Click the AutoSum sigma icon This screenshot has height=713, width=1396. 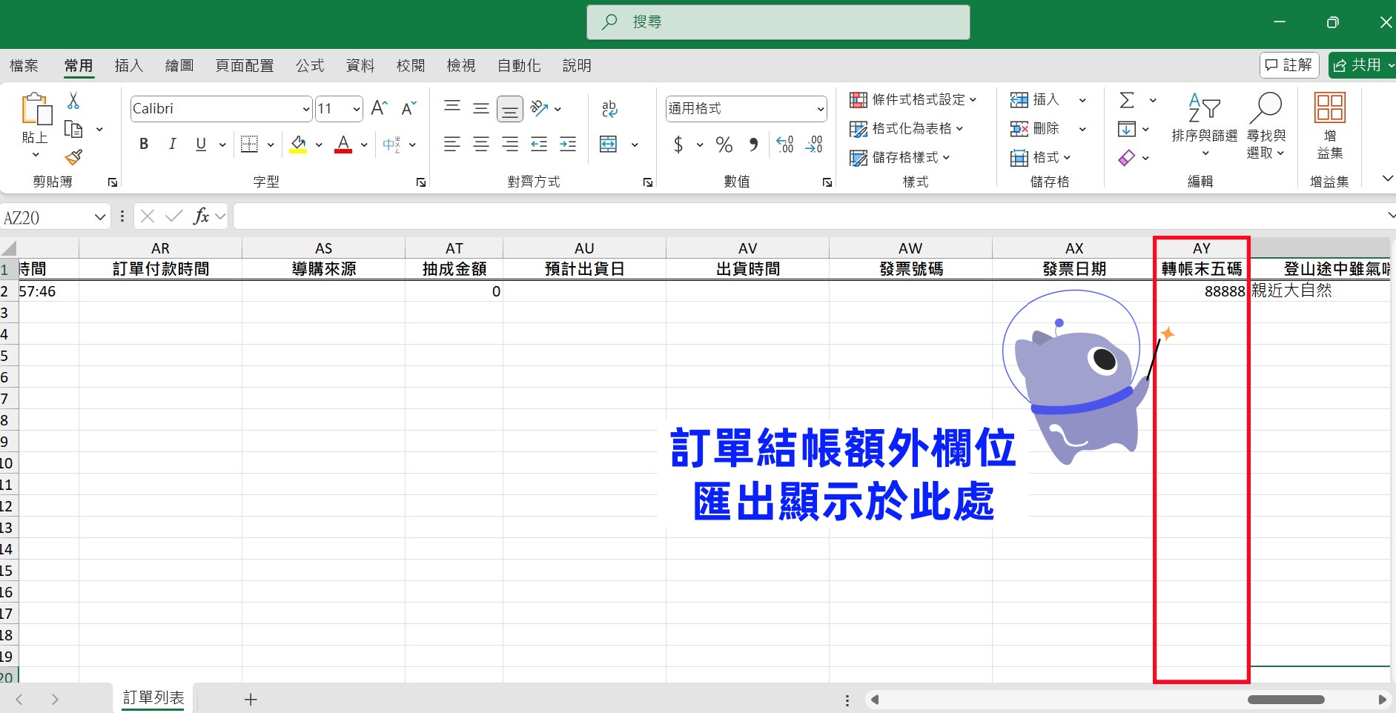(x=1127, y=100)
